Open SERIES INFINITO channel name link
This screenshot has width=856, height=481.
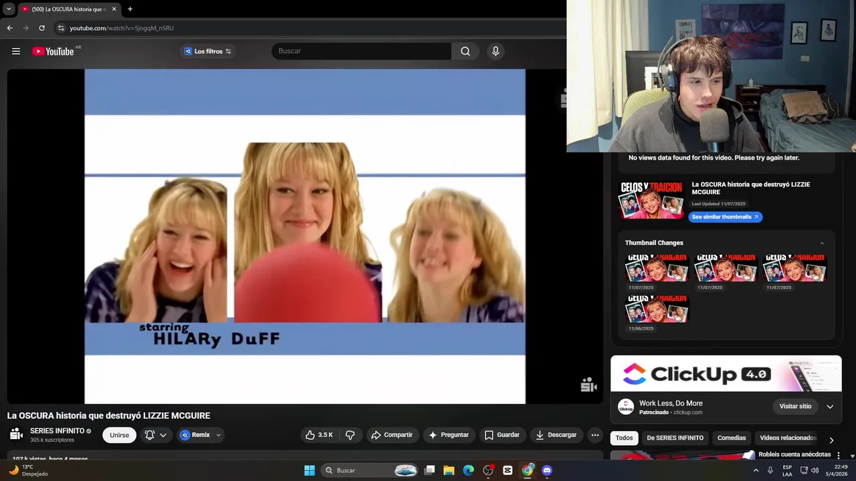[x=58, y=431]
